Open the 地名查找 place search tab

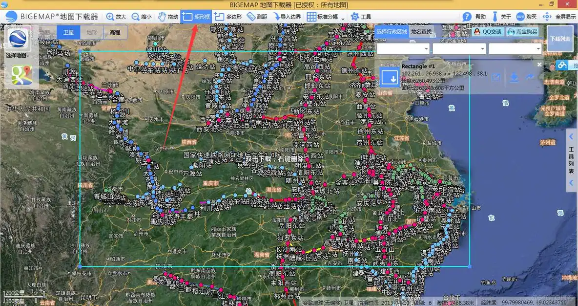click(x=421, y=32)
